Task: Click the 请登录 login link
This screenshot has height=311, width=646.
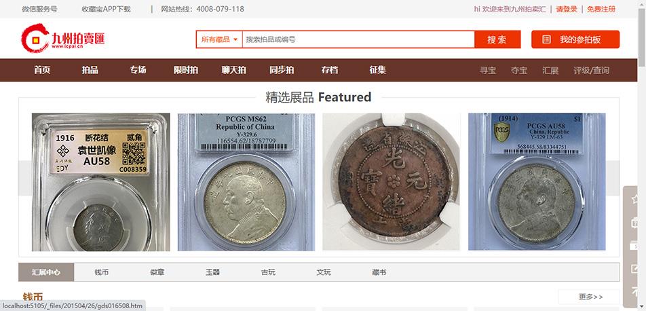Action: (567, 9)
